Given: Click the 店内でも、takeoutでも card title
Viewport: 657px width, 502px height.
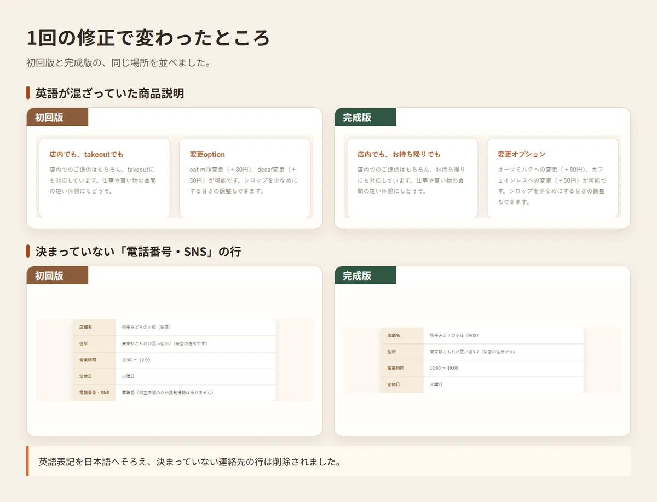Looking at the screenshot, I should [87, 155].
